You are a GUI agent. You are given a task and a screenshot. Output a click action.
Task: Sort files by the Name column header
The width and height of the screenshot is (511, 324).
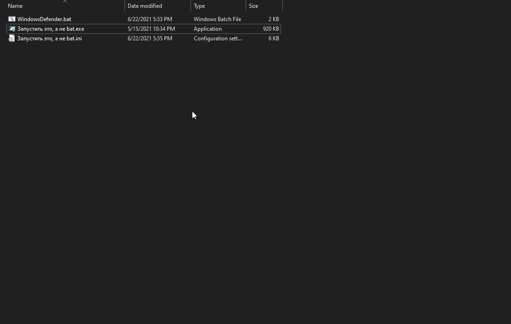(15, 6)
